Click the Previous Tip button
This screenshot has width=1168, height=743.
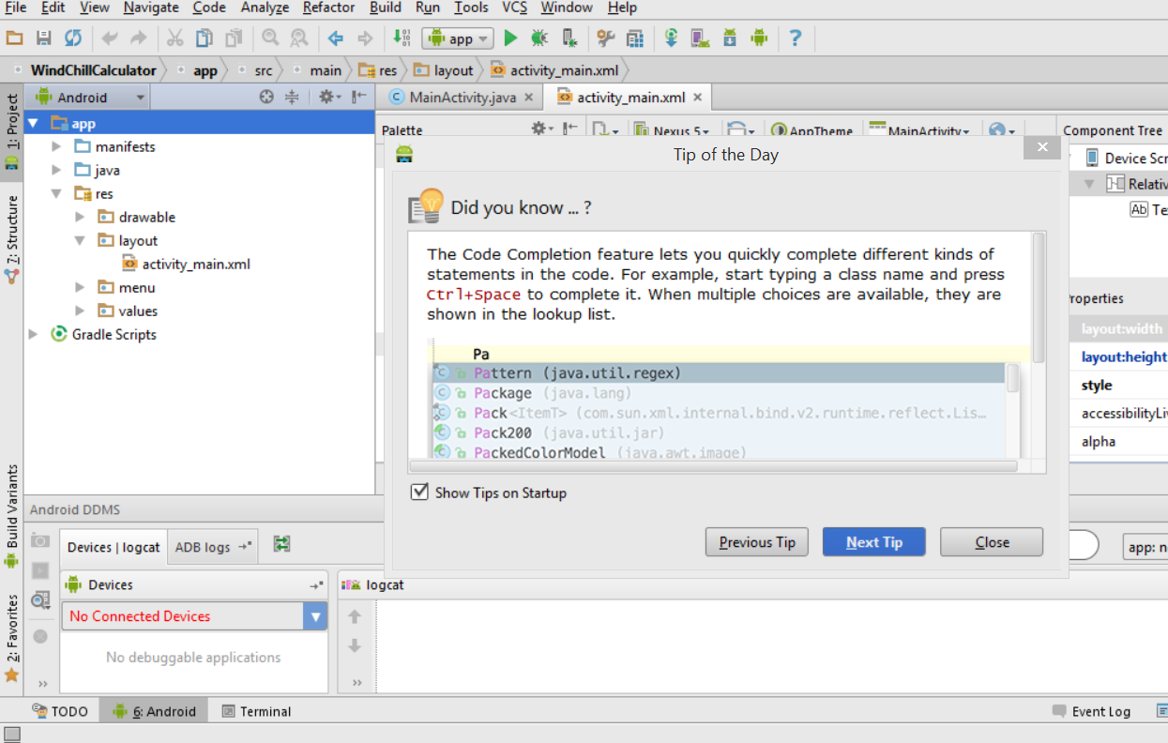pyautogui.click(x=757, y=542)
